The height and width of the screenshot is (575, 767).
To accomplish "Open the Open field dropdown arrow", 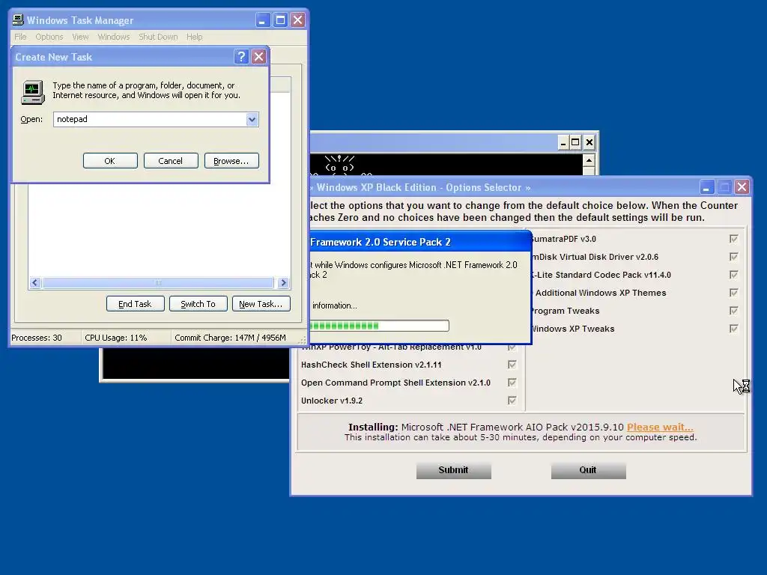I will point(252,119).
